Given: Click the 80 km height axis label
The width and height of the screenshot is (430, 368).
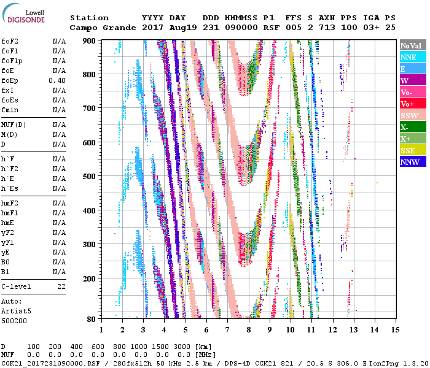Looking at the screenshot, I should tap(92, 319).
